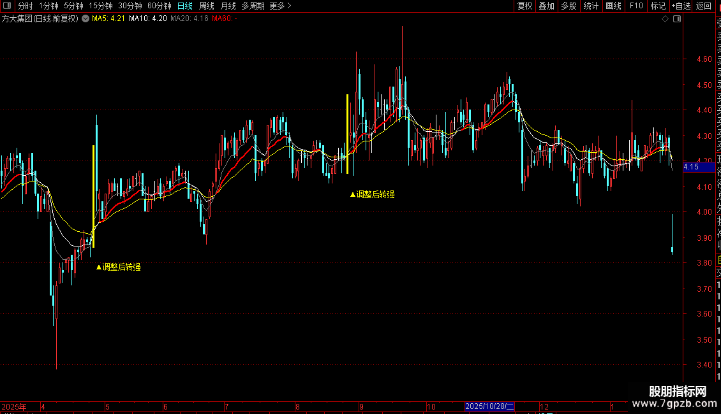Select the 30分钟 period
721x414 pixels.
pyautogui.click(x=130, y=6)
